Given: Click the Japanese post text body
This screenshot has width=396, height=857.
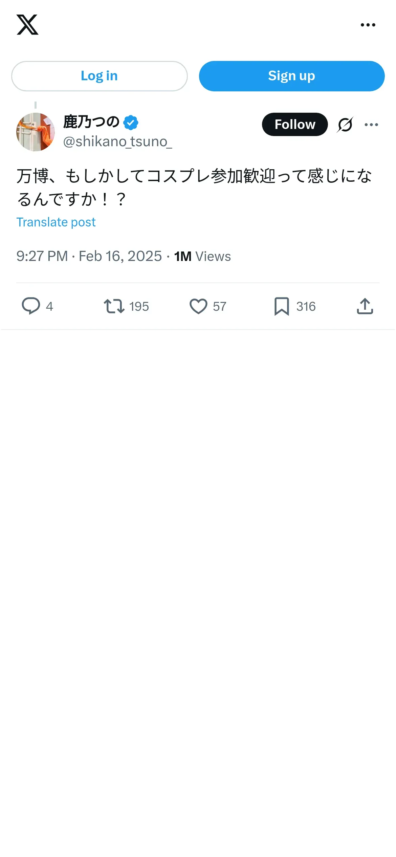Looking at the screenshot, I should click(194, 187).
